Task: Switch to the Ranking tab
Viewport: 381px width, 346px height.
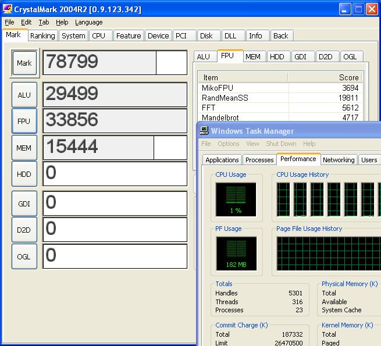Action: click(42, 35)
